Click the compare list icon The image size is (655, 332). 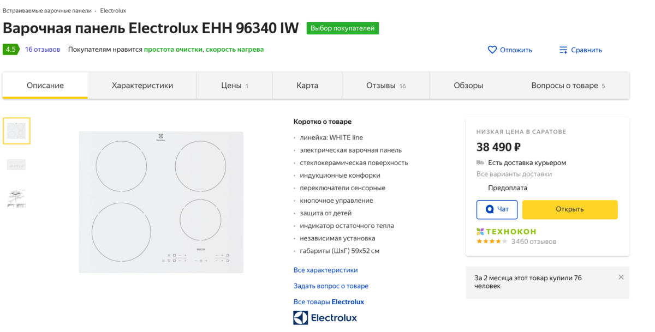tap(563, 50)
